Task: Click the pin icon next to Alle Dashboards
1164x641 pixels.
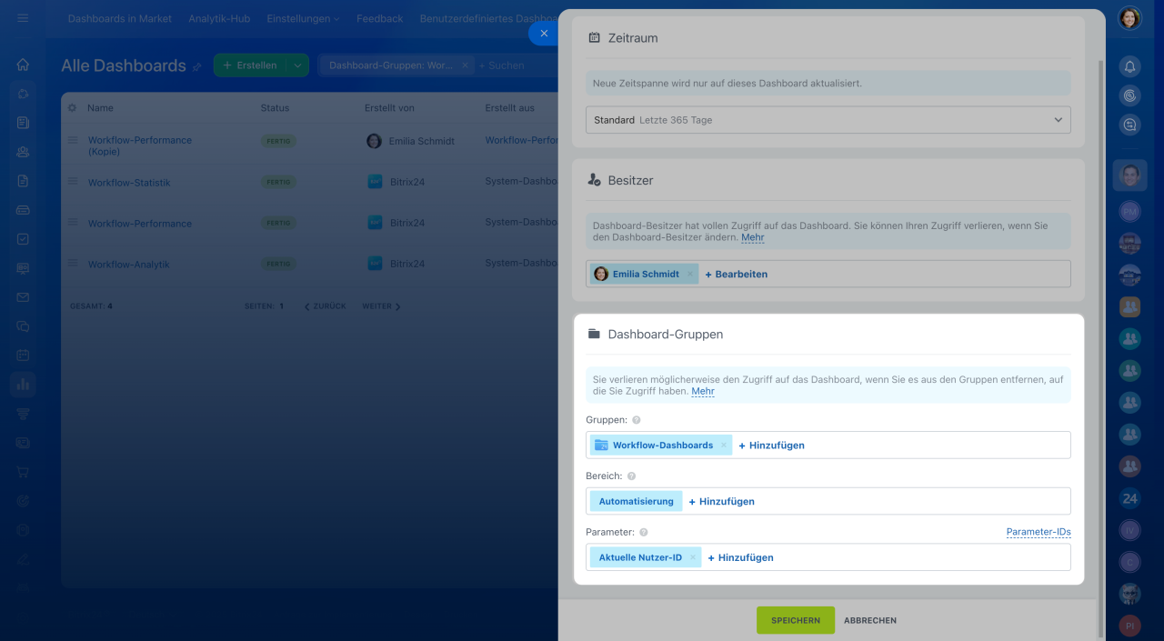Action: pyautogui.click(x=196, y=67)
